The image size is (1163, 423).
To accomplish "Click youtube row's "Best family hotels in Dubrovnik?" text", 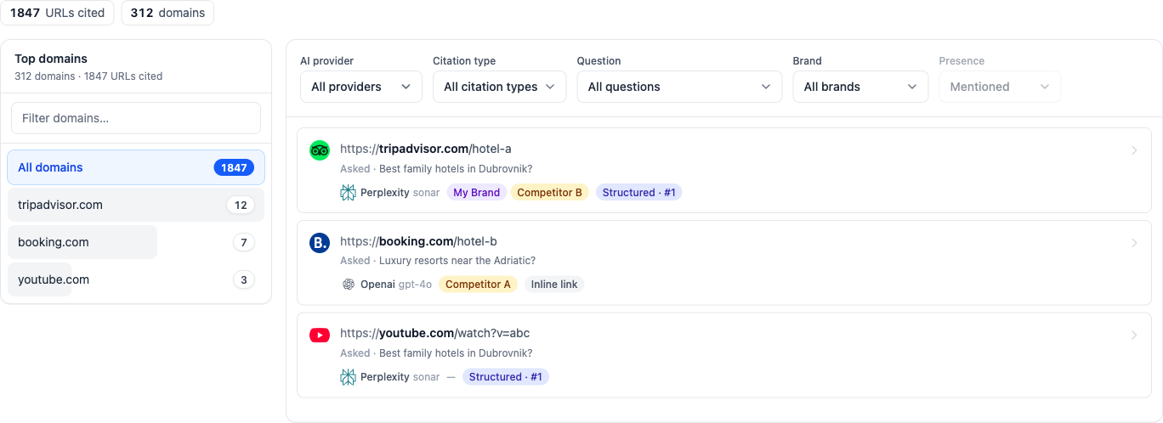I will [x=456, y=353].
